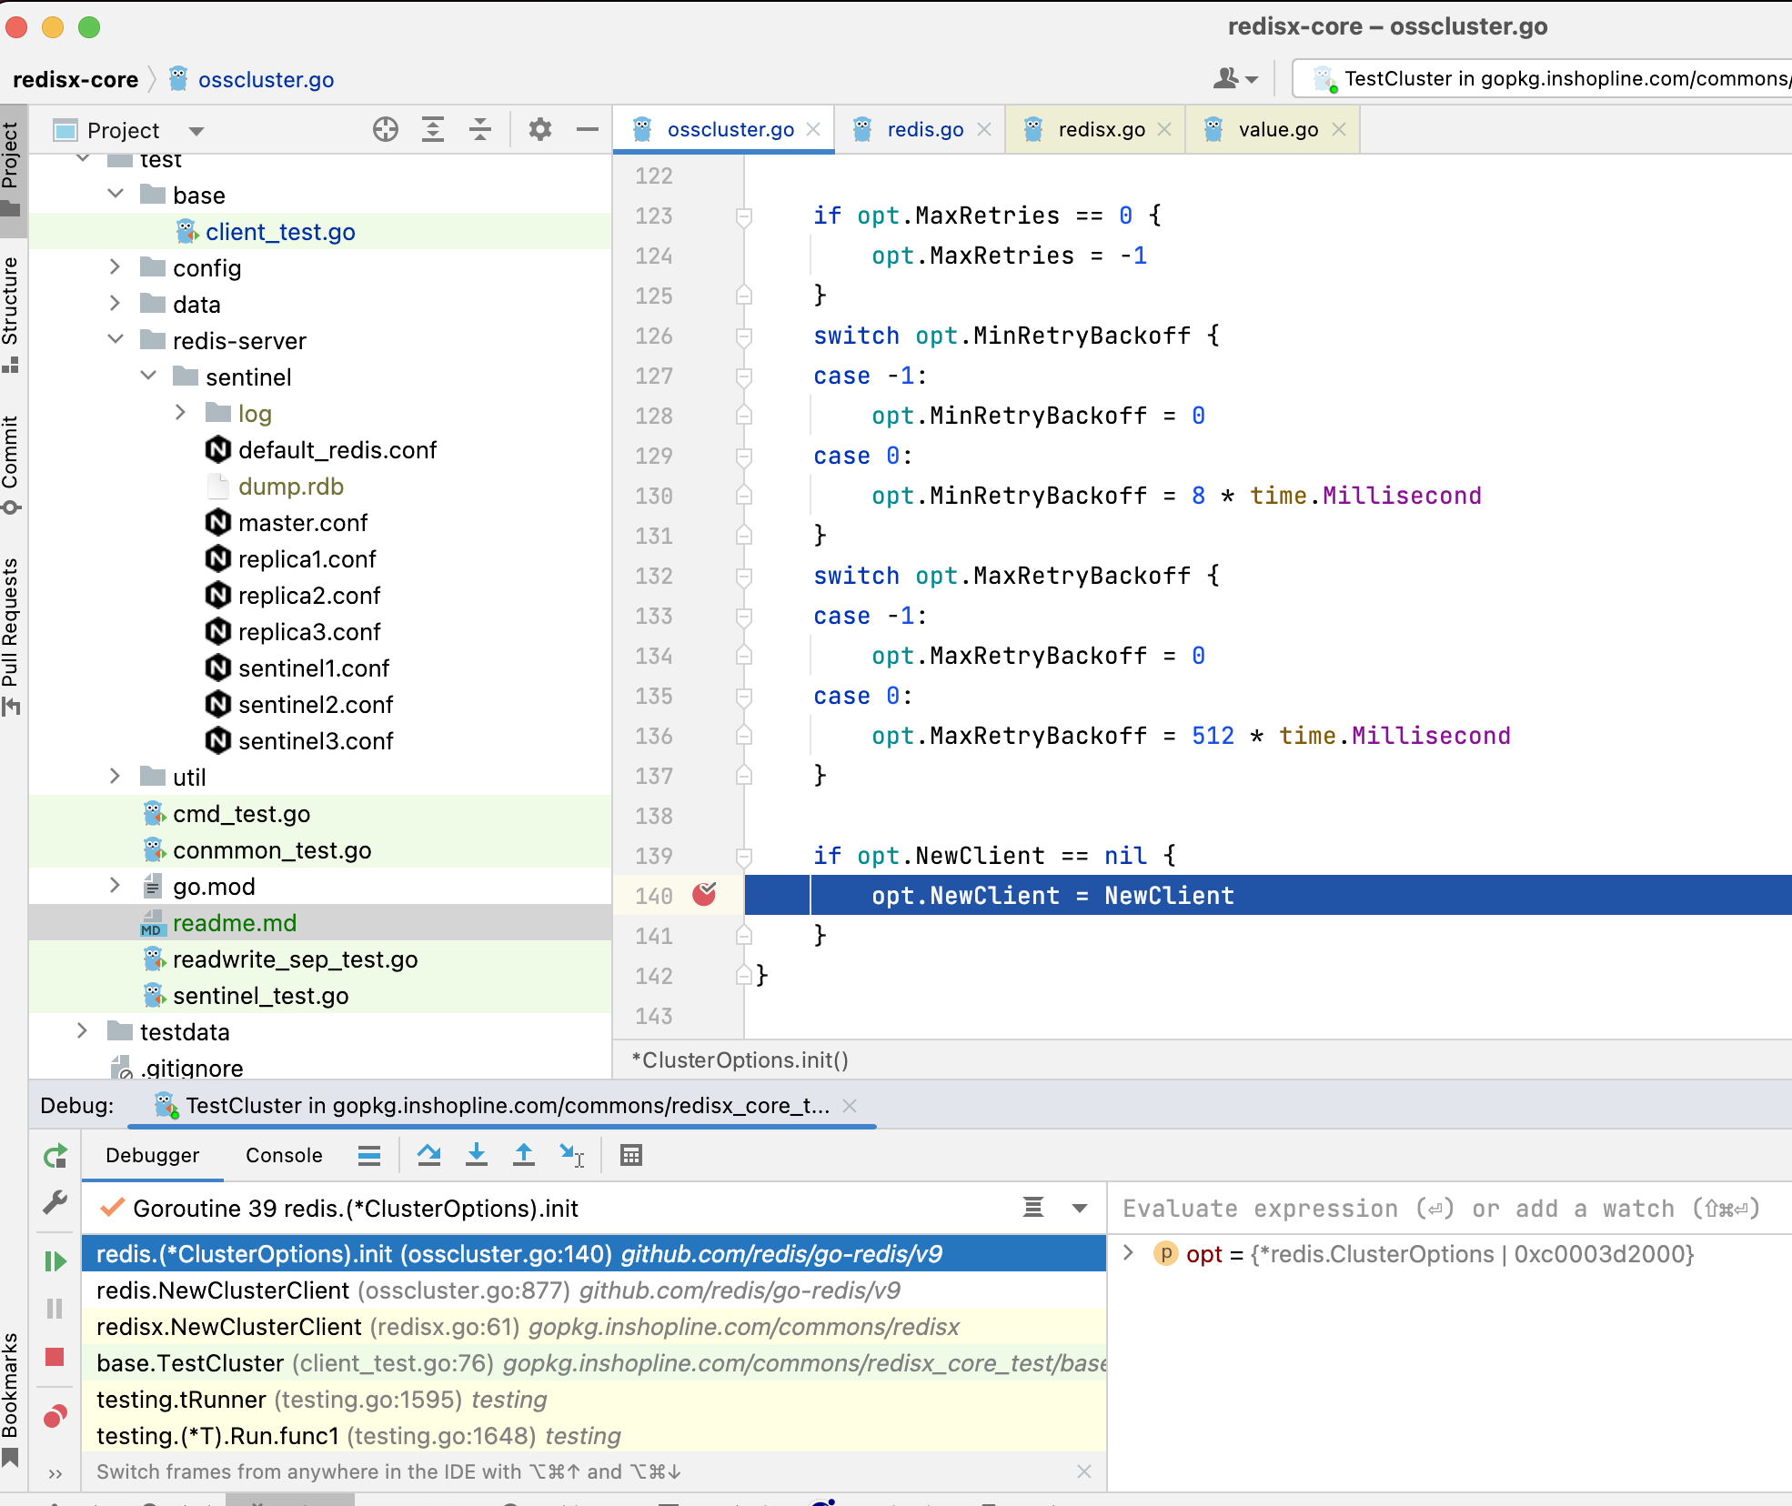Expand the data folder
This screenshot has width=1792, height=1506.
116,303
